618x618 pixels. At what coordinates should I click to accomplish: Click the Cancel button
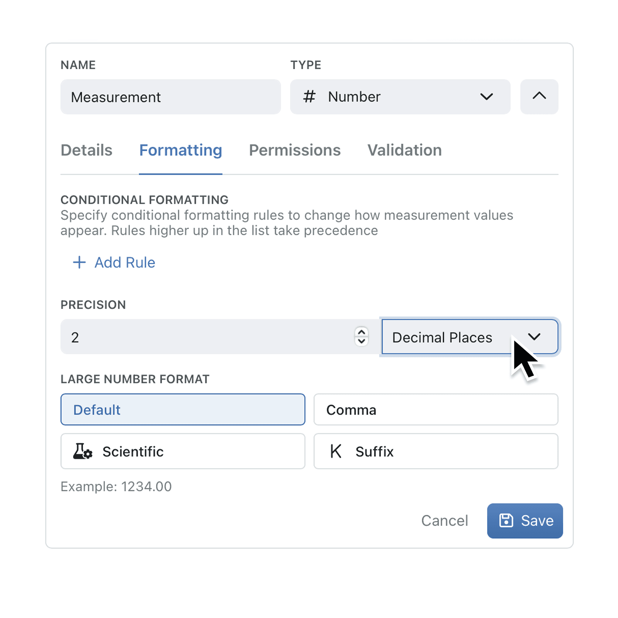pyautogui.click(x=445, y=521)
